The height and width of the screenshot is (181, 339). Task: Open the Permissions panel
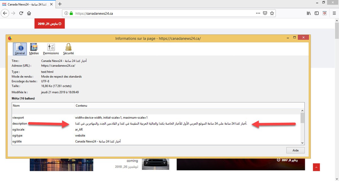pos(51,49)
